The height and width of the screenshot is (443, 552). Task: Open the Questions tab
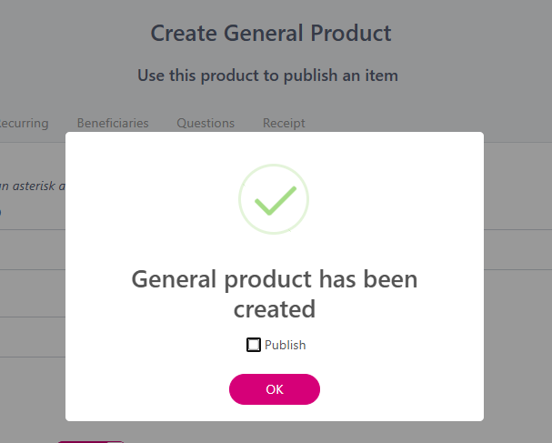point(206,123)
